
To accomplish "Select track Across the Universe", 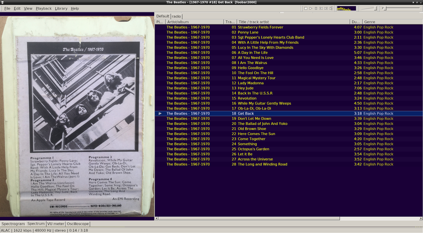I will pyautogui.click(x=289, y=159).
